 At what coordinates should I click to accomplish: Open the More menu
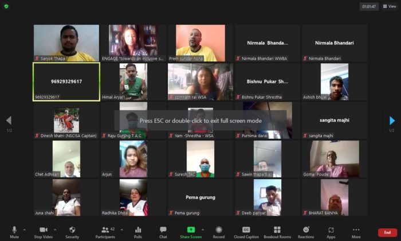356,231
